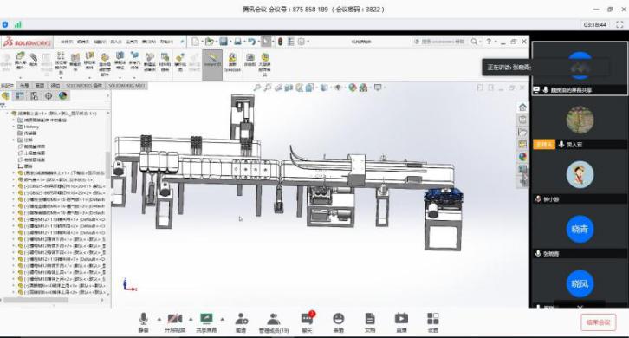Open the meeting settings grid button
629x338 pixels.
pyautogui.click(x=433, y=322)
